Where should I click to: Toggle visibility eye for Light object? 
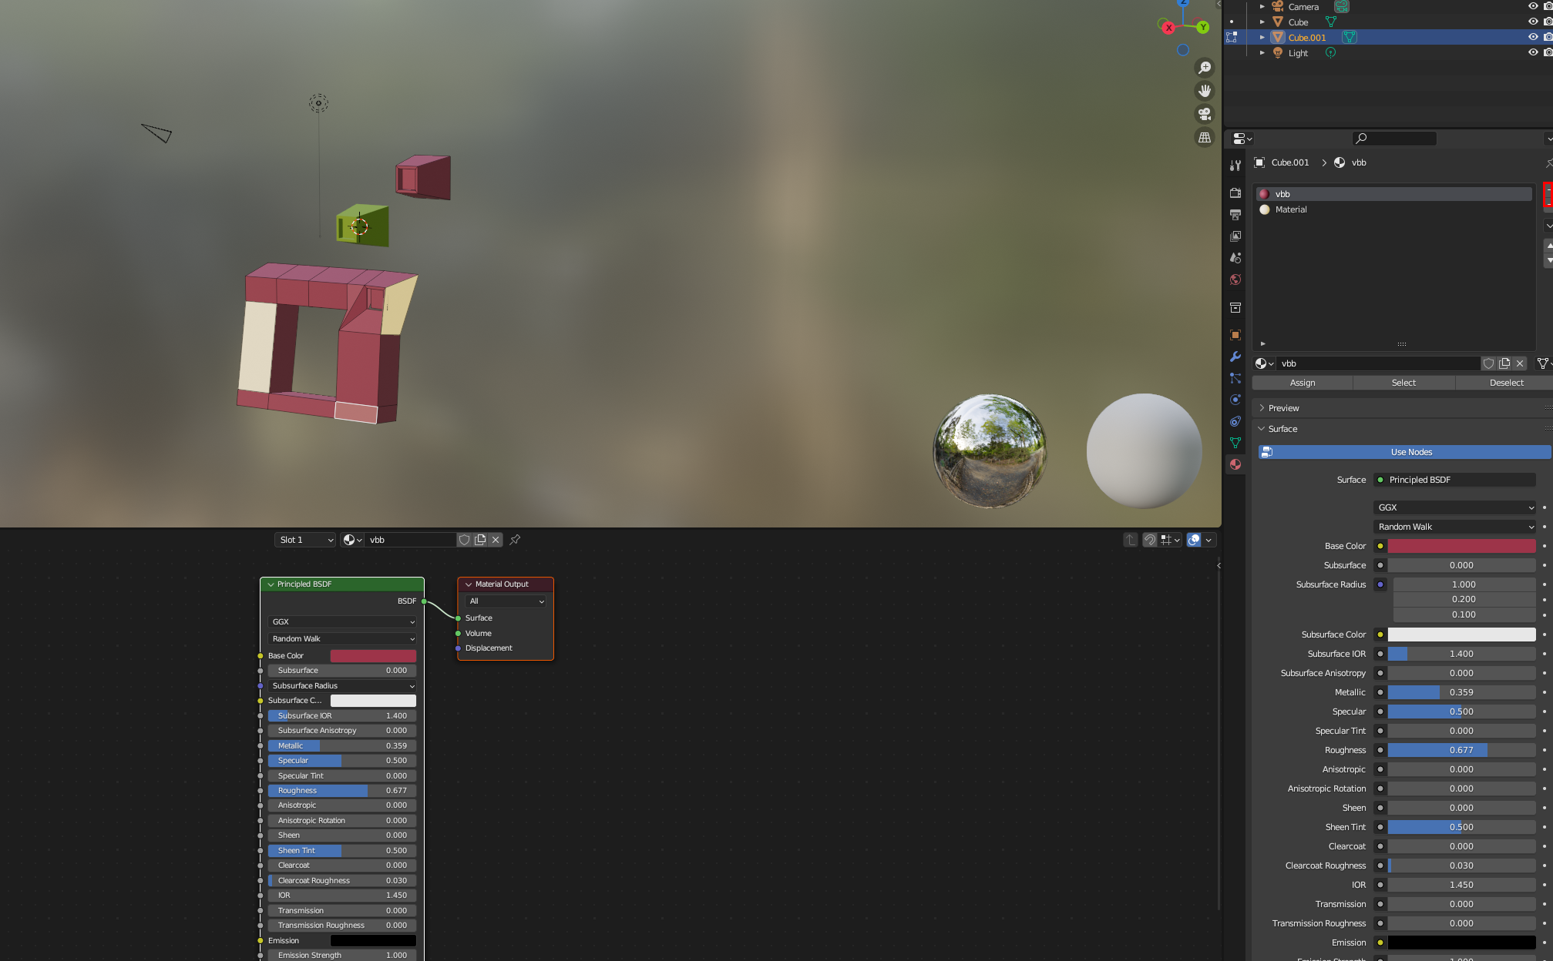(1532, 52)
